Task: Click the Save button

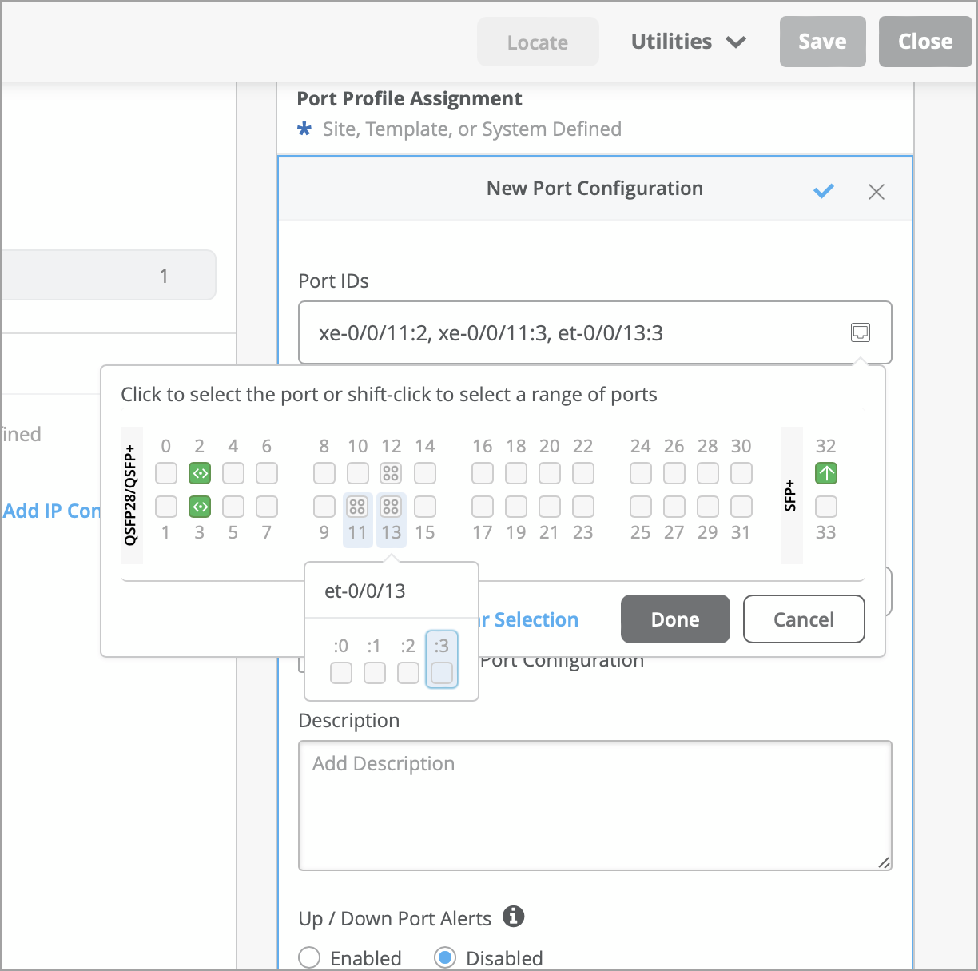Action: coord(822,42)
